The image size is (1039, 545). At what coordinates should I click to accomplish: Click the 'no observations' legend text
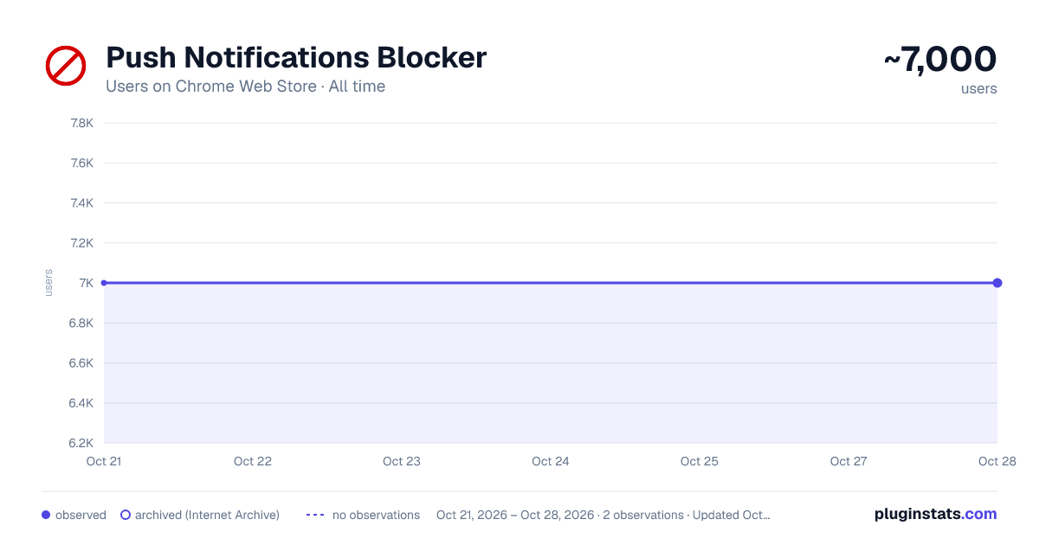[376, 515]
